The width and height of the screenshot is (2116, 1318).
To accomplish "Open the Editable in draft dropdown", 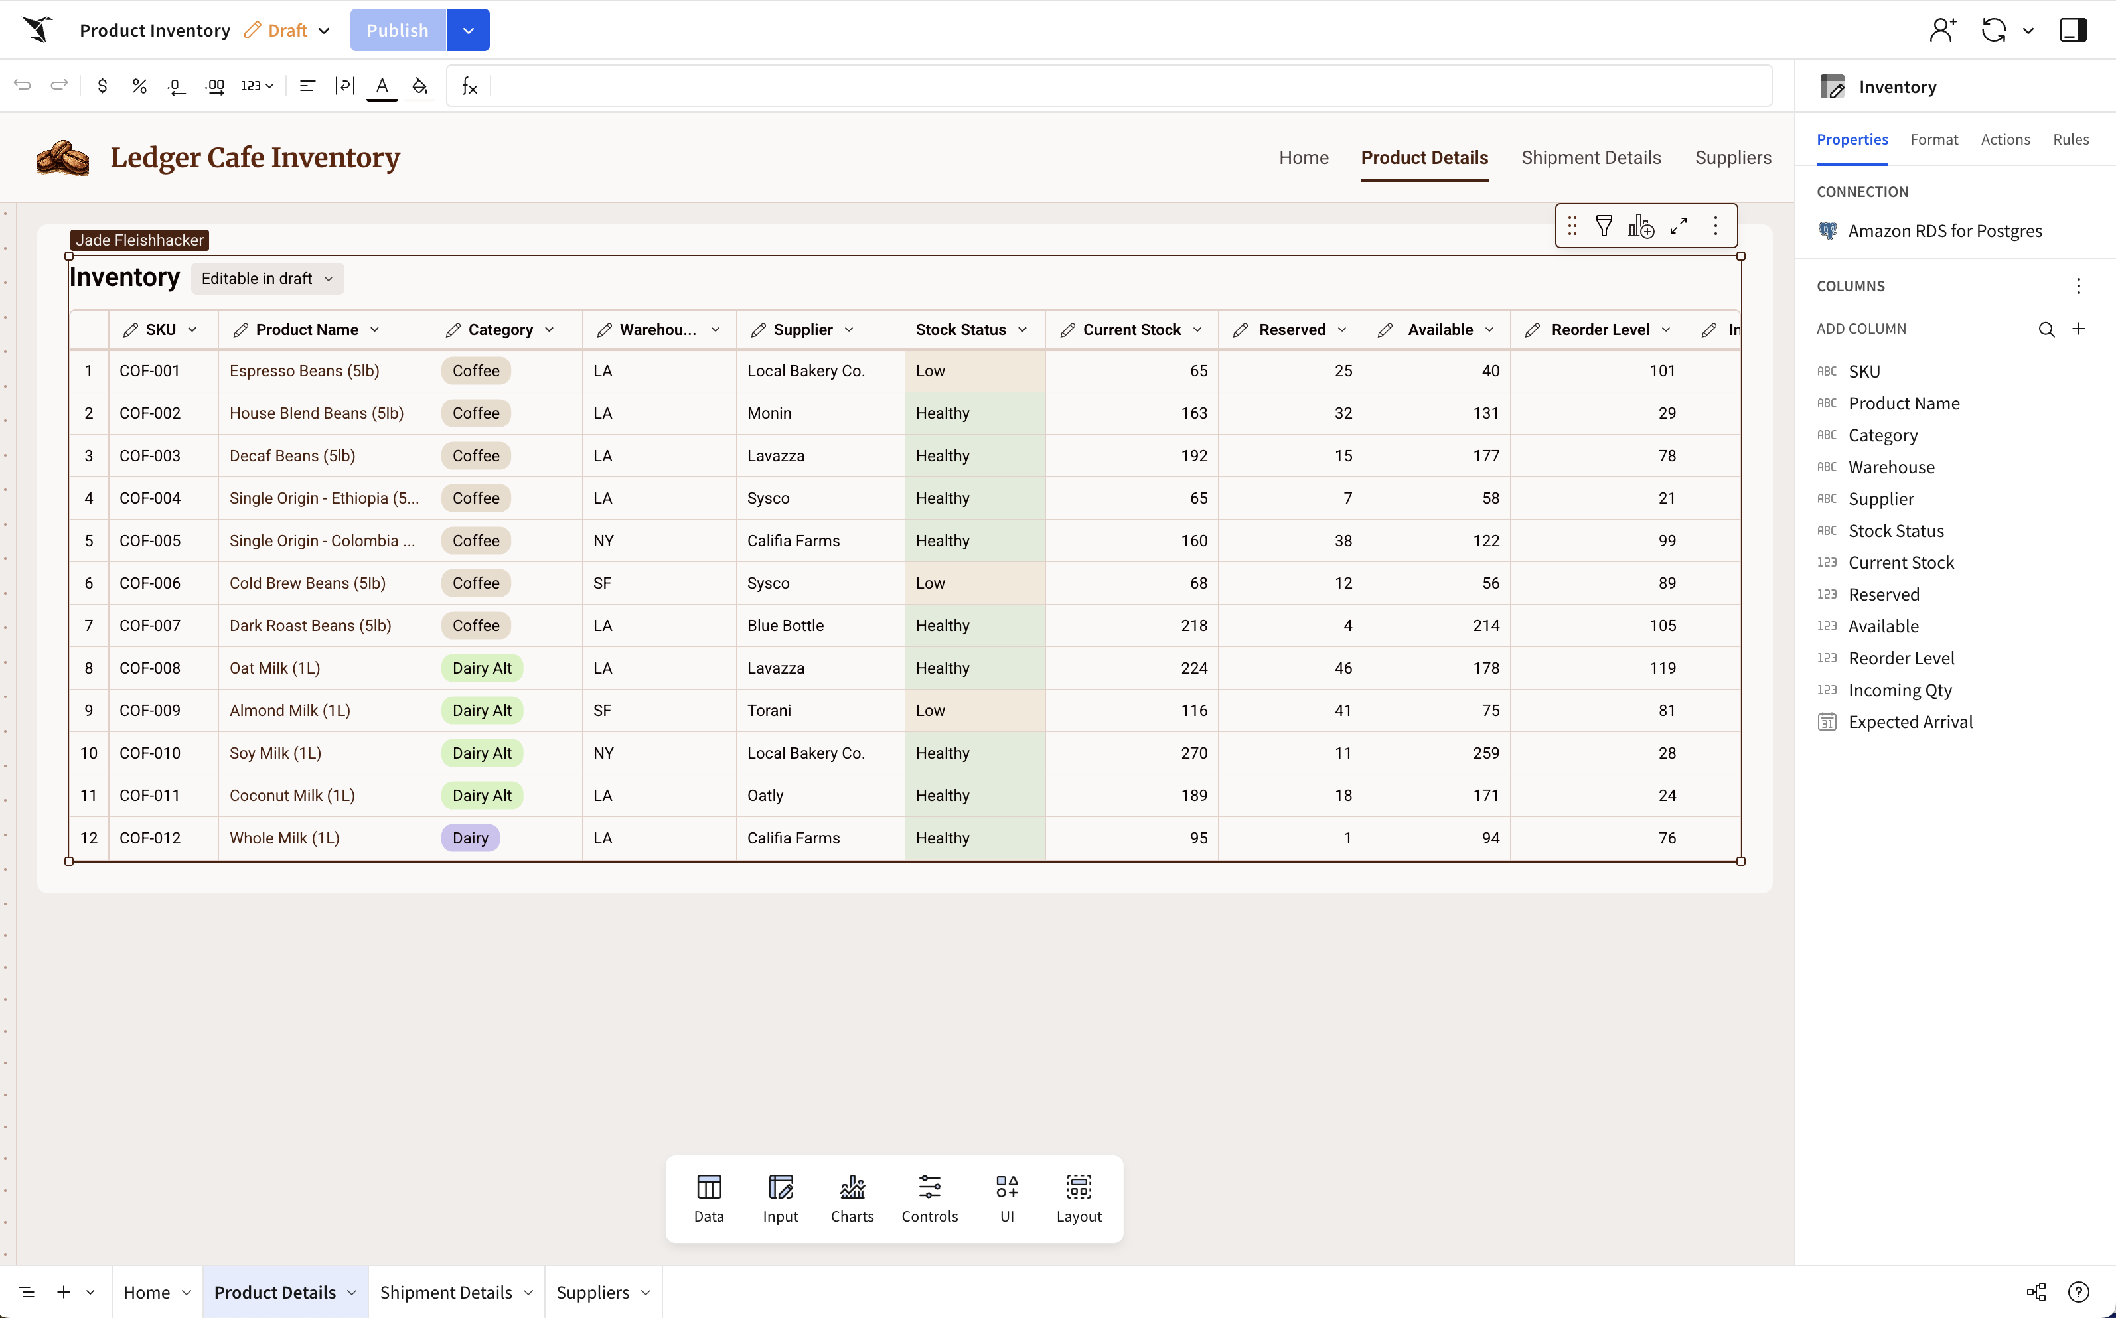I will 267,279.
